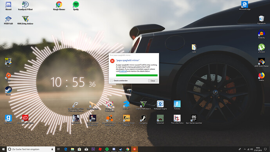Viewport: 270px width, 152px height.
Task: Open the Adobe Creative Cloud shortcut
Action: [x=25, y=119]
